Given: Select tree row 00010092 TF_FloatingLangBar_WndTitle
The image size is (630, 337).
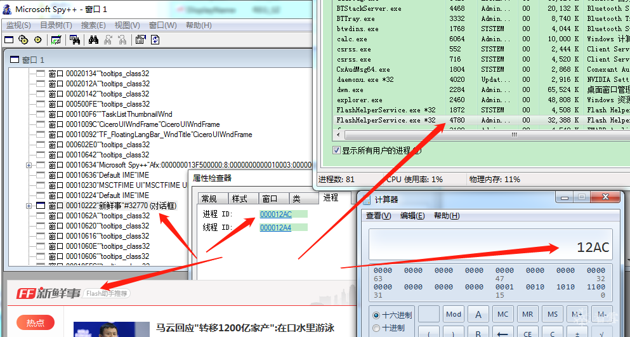Looking at the screenshot, I should click(x=150, y=135).
